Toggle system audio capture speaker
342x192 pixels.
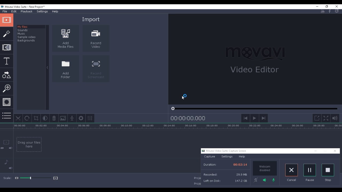coord(265,180)
